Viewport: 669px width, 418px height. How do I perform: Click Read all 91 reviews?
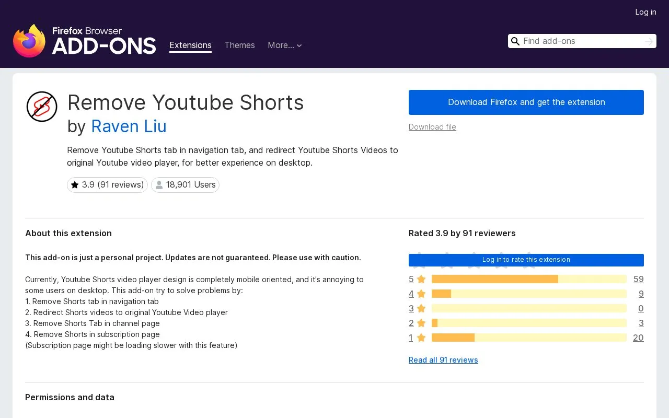443,360
